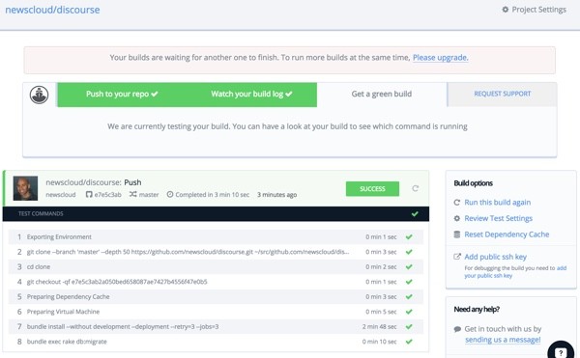Click the committer avatar thumbnail
Viewport: 580px width, 358px height.
25,188
